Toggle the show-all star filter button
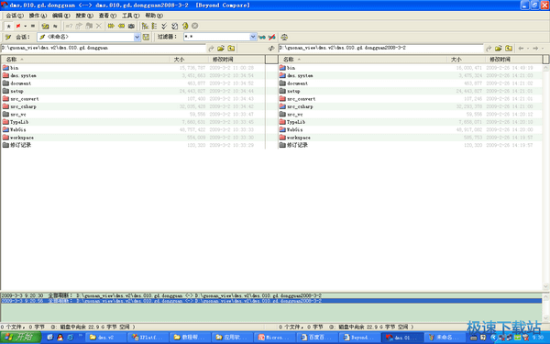The width and height of the screenshot is (550, 344). (9, 26)
